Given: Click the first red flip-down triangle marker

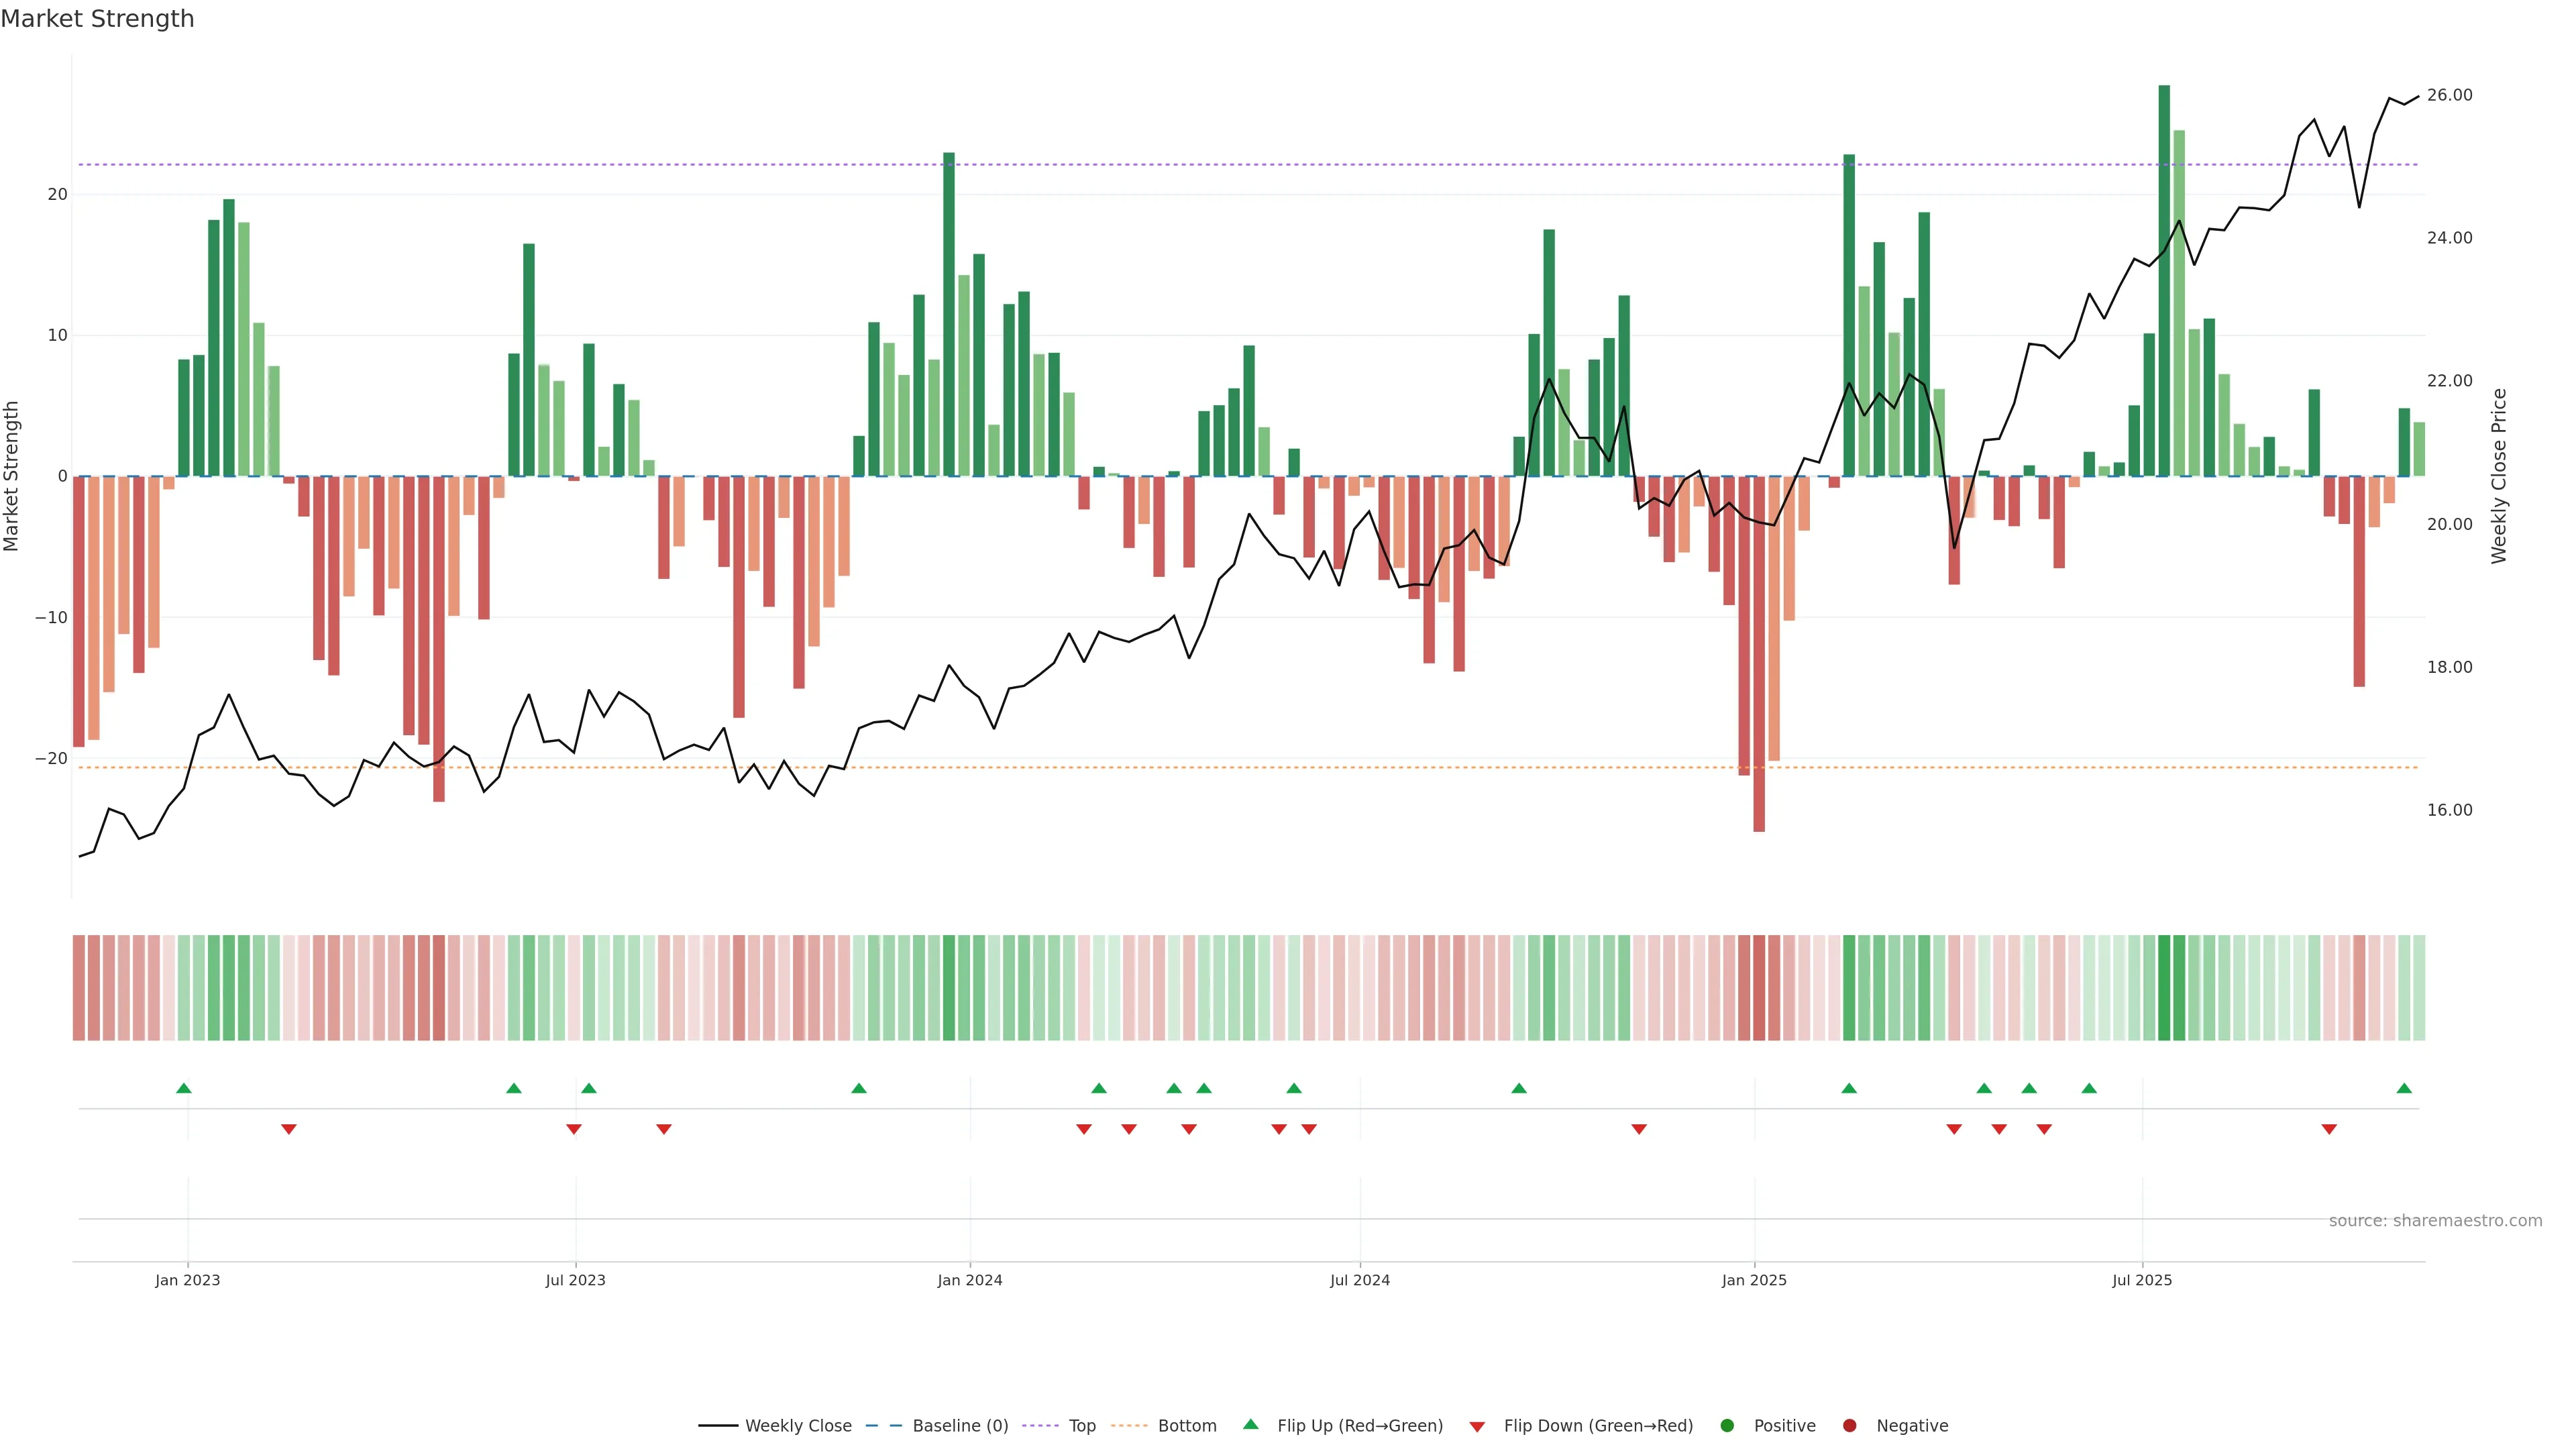Looking at the screenshot, I should pos(289,1129).
